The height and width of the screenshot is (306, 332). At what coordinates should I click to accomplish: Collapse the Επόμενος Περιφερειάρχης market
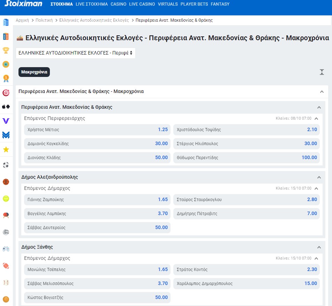point(316,119)
